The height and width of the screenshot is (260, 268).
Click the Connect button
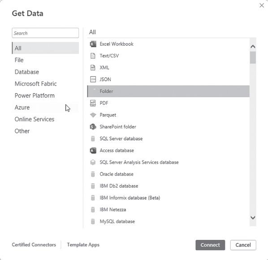[210, 245]
